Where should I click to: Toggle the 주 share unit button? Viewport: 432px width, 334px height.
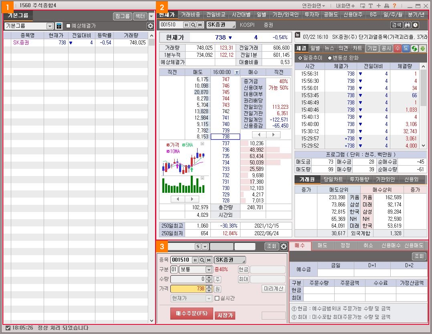point(217,279)
